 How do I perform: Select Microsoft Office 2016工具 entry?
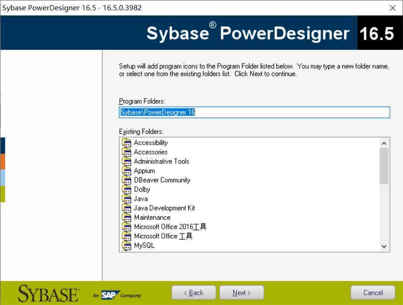click(x=170, y=227)
